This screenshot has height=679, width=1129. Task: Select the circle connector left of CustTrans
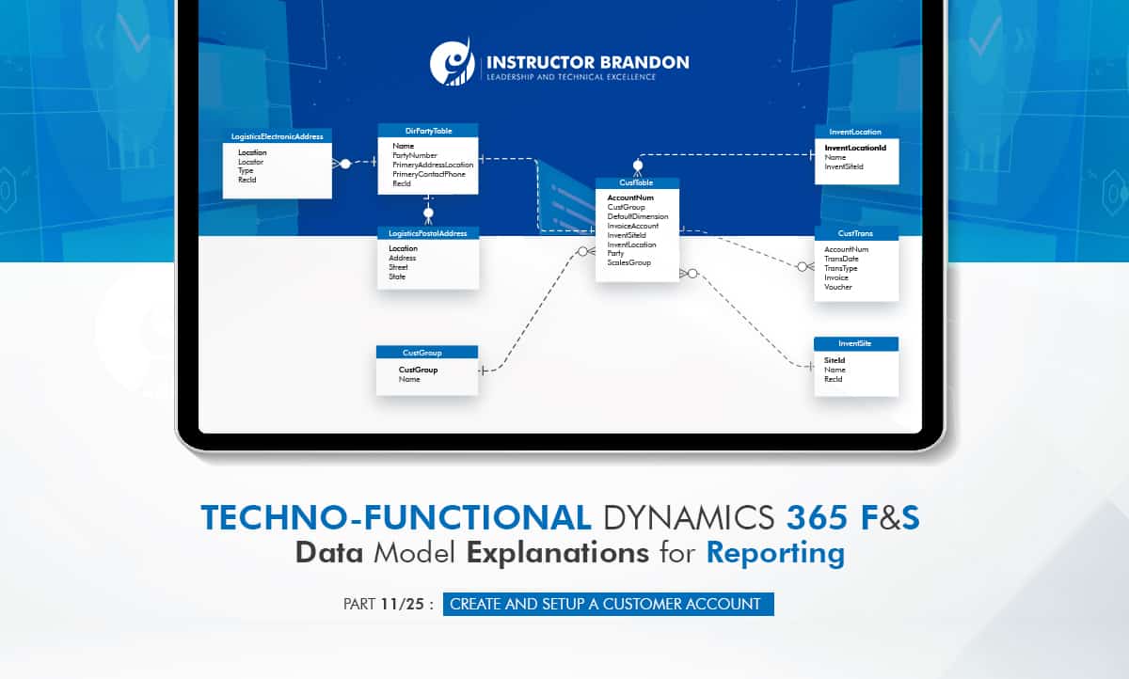[x=802, y=266]
